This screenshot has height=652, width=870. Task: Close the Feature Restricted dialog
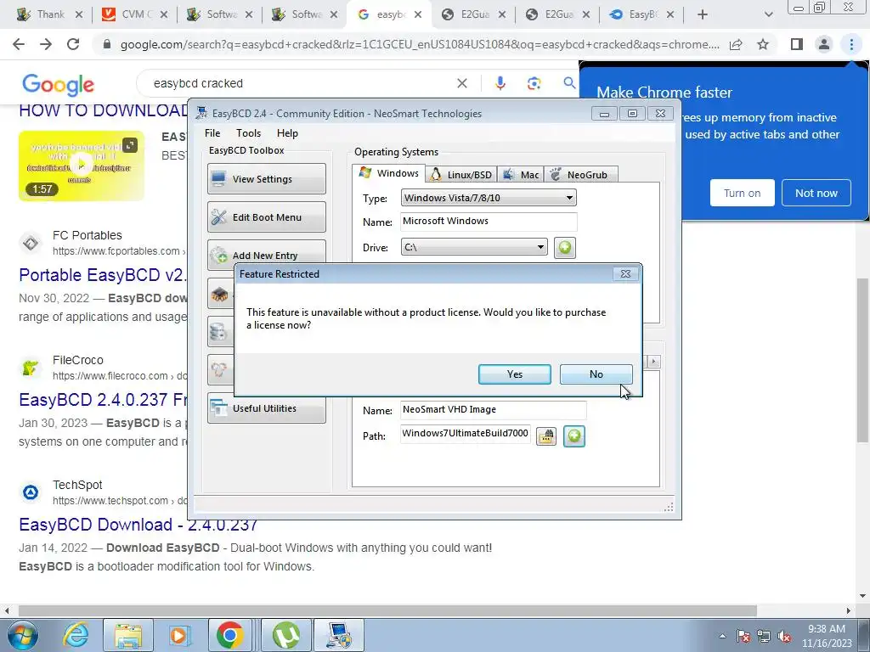625,274
